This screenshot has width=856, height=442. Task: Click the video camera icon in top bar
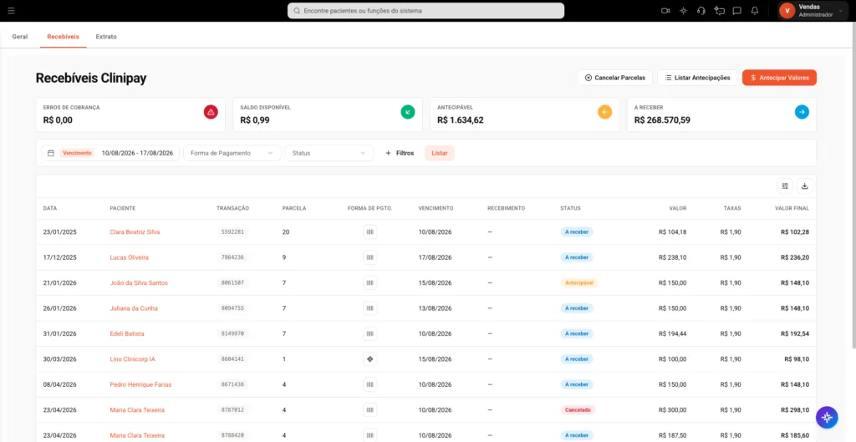tap(665, 10)
